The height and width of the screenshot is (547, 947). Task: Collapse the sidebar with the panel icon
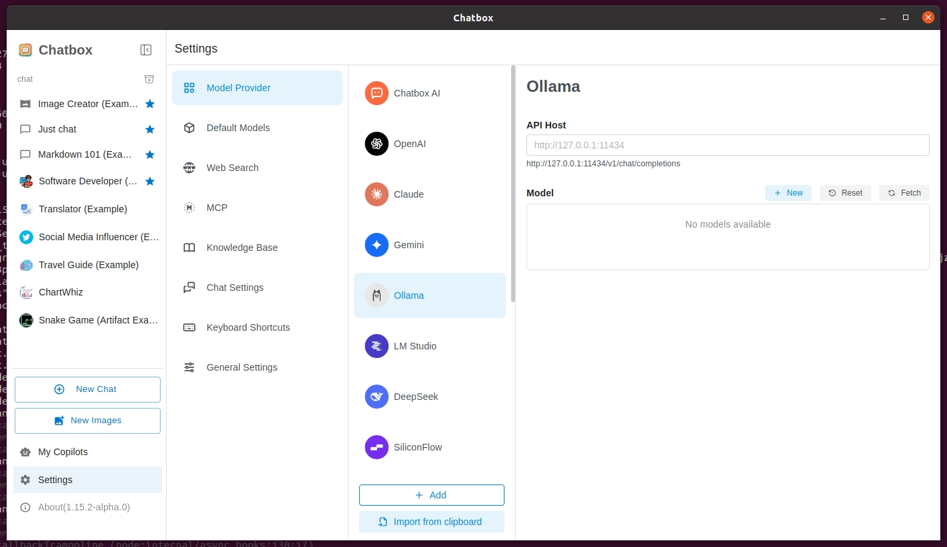click(146, 50)
